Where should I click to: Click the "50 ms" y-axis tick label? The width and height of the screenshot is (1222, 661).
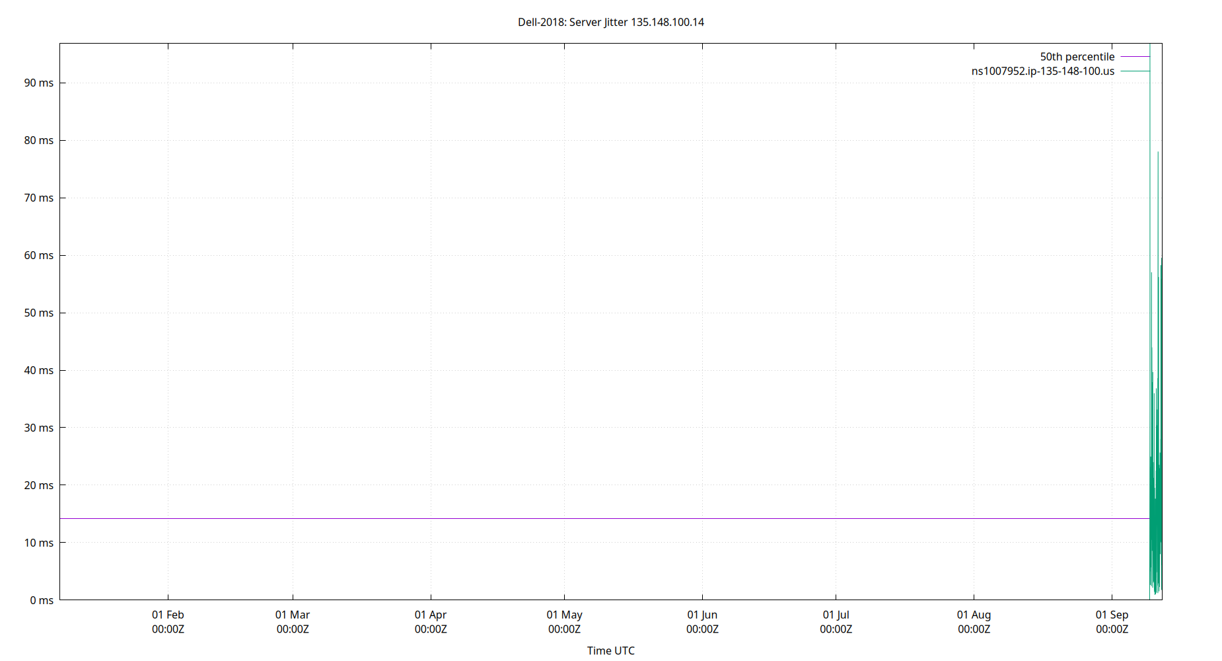(x=39, y=313)
